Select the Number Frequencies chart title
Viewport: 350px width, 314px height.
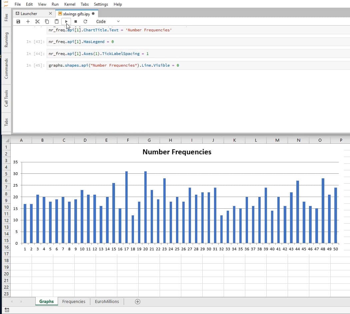coord(177,152)
